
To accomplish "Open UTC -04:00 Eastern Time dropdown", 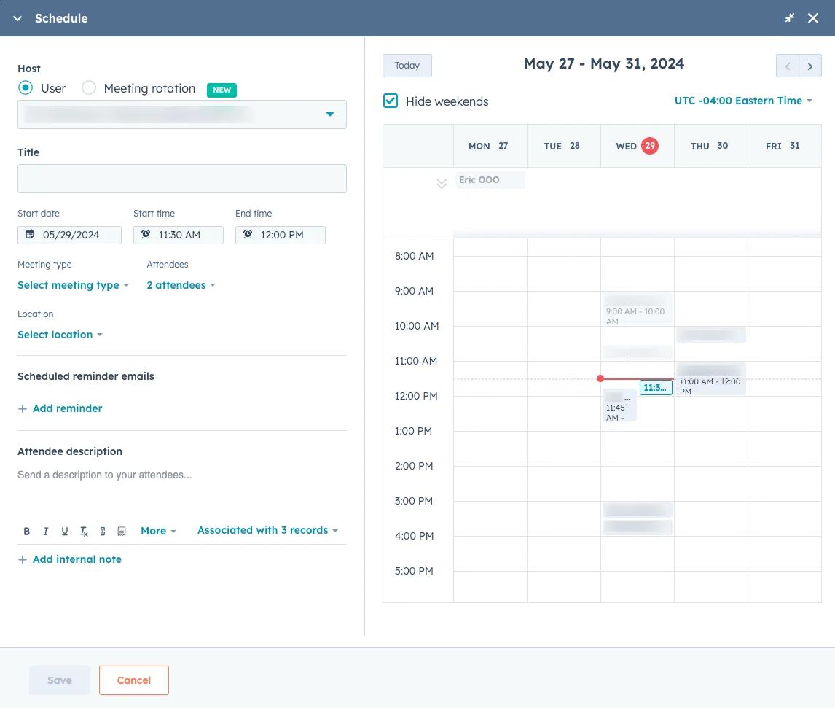I will [x=743, y=101].
